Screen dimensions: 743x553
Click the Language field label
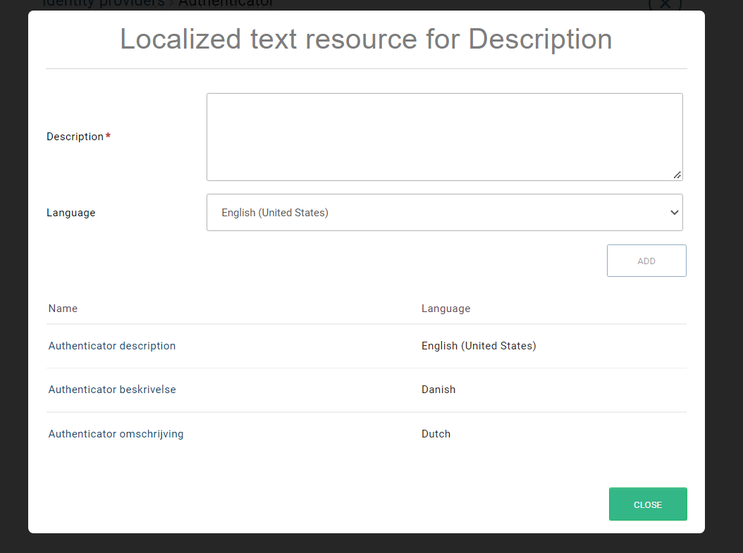pyautogui.click(x=70, y=213)
